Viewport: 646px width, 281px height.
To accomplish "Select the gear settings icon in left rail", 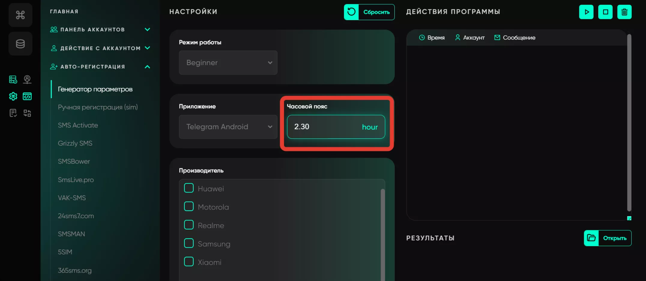I will click(x=13, y=96).
